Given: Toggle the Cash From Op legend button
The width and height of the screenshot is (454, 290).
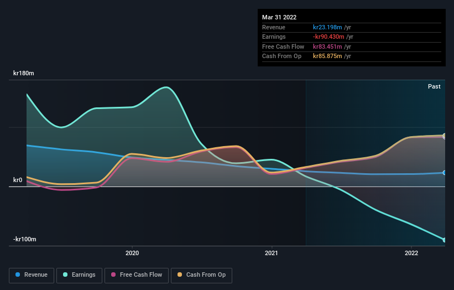Looking at the screenshot, I should (x=201, y=275).
